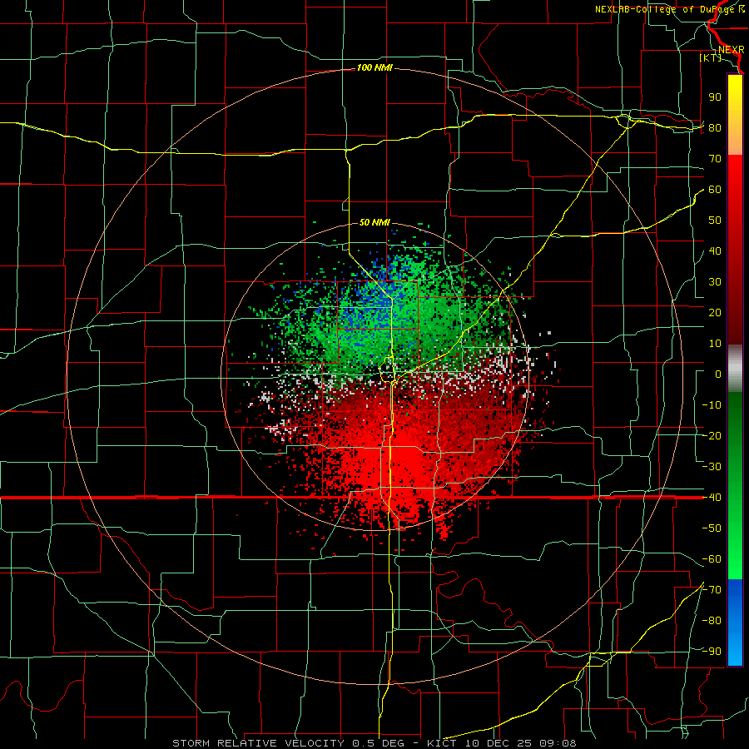Click the '100 NMI' range ring label
Viewport: 749px width, 749px height.
(x=374, y=68)
